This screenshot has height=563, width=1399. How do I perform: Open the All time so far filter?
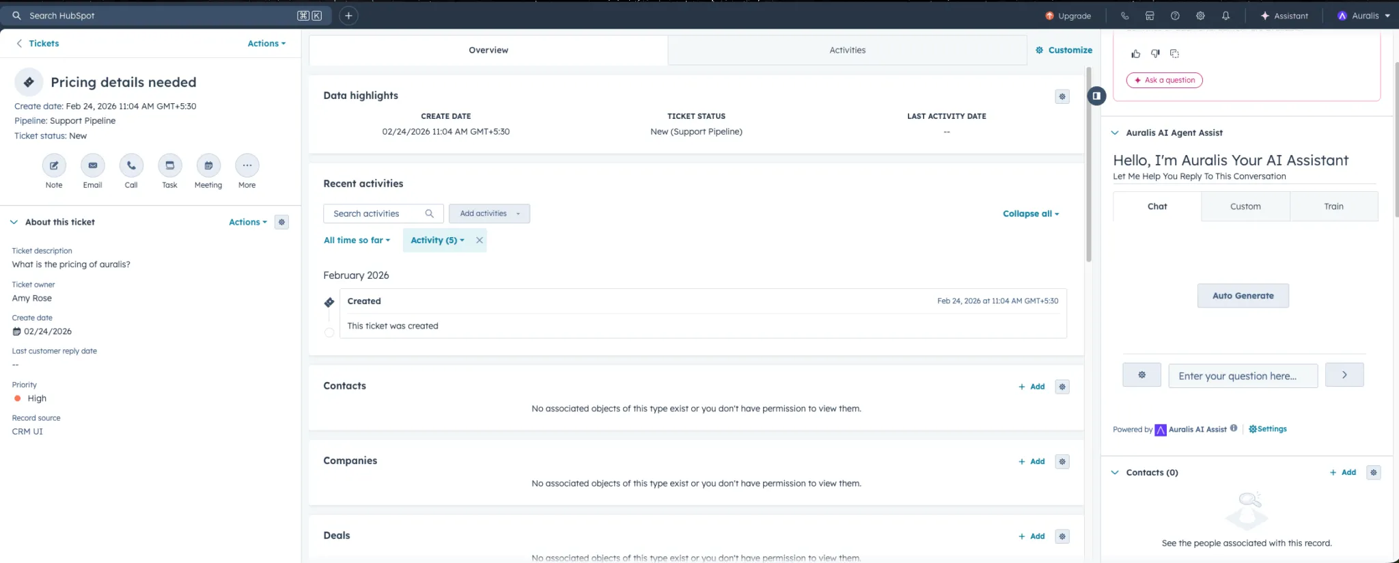(x=357, y=240)
